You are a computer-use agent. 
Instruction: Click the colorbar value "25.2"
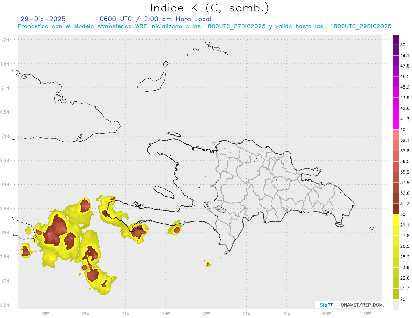point(405,257)
